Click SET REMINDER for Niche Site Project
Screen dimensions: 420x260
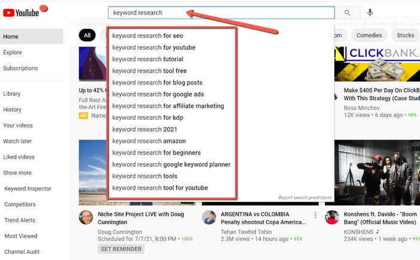coord(121,249)
